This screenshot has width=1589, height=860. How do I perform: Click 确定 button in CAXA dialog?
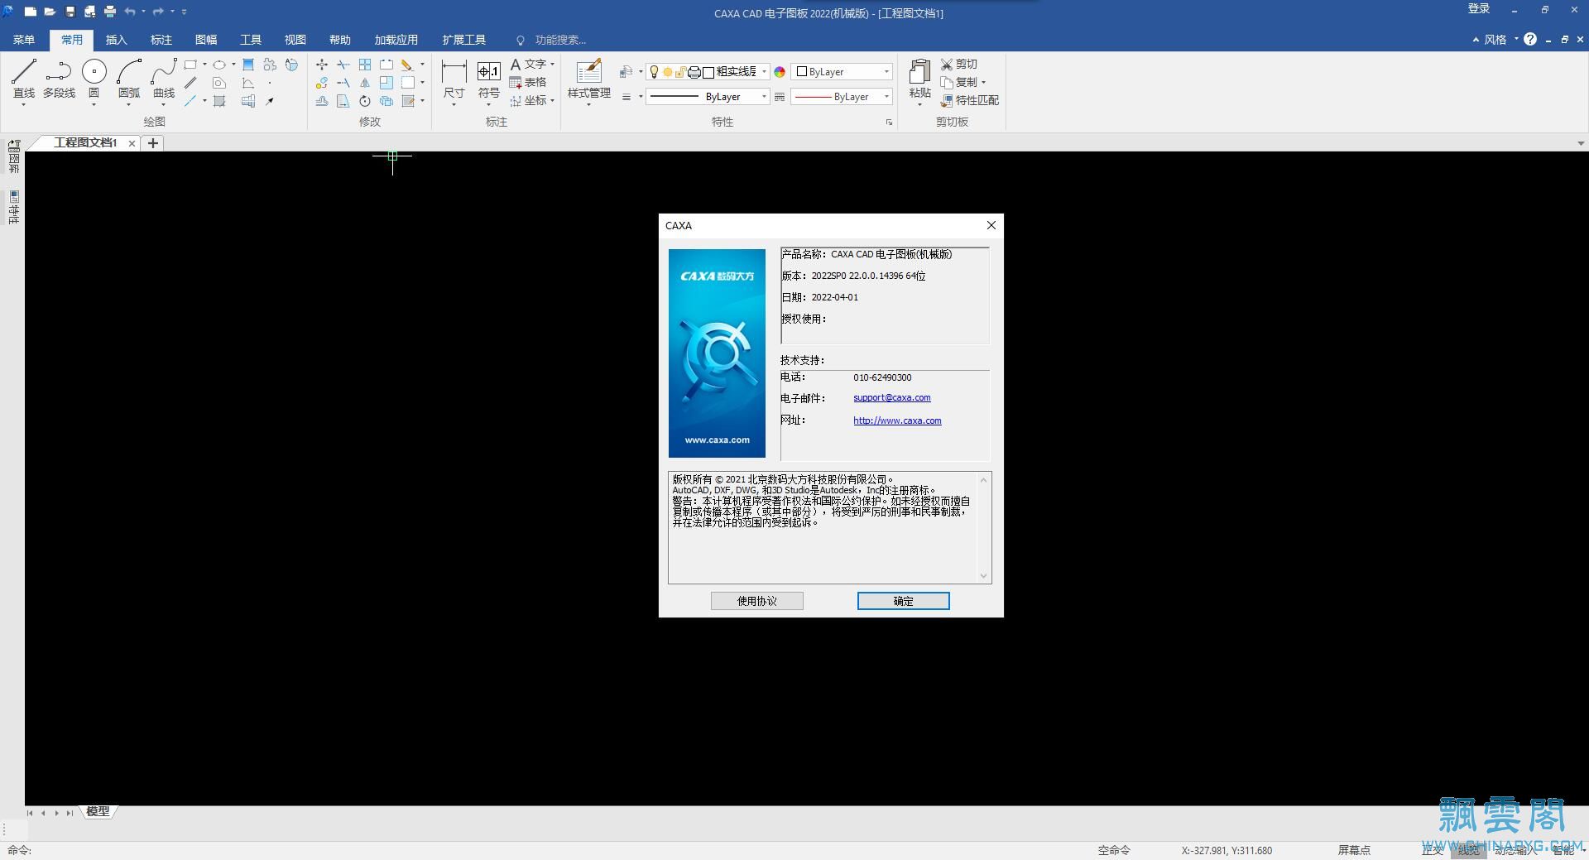[903, 601]
